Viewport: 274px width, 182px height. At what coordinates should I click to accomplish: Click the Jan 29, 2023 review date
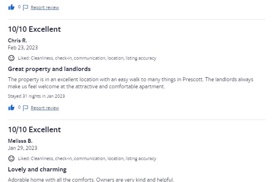click(x=22, y=148)
